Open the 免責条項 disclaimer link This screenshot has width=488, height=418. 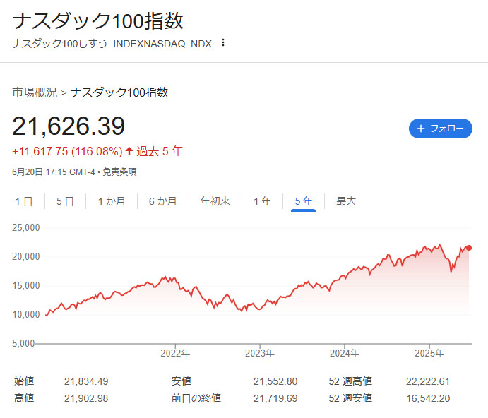[x=120, y=172]
